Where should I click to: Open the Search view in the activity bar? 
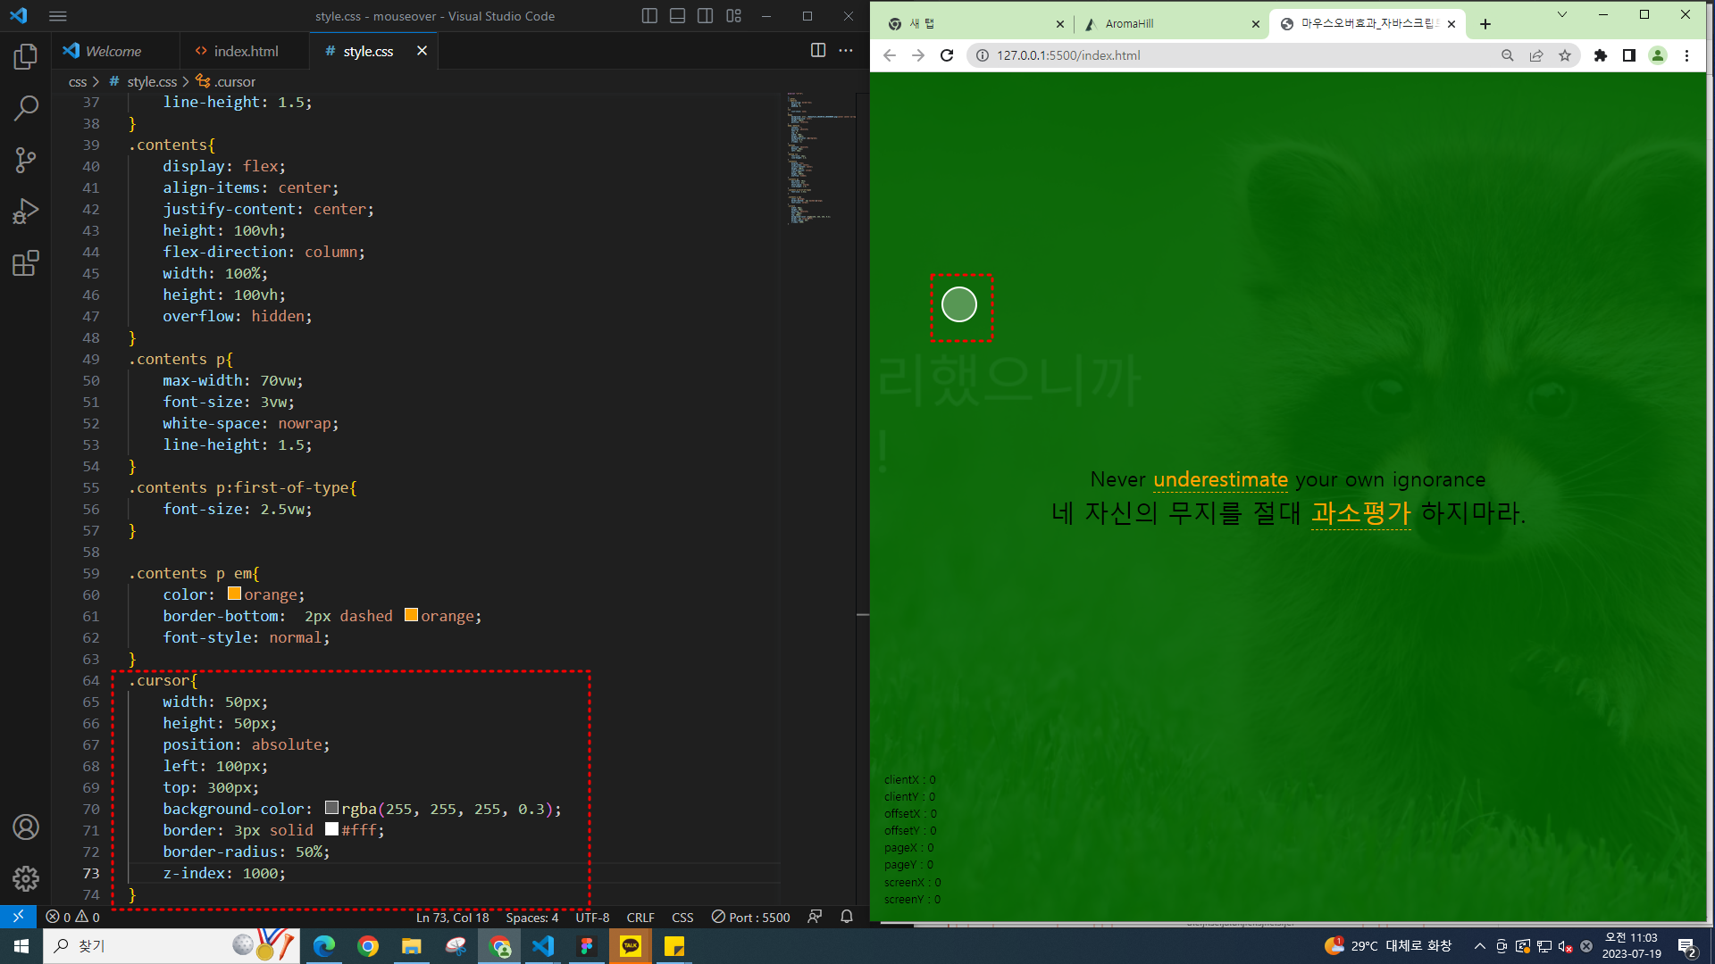pos(26,108)
